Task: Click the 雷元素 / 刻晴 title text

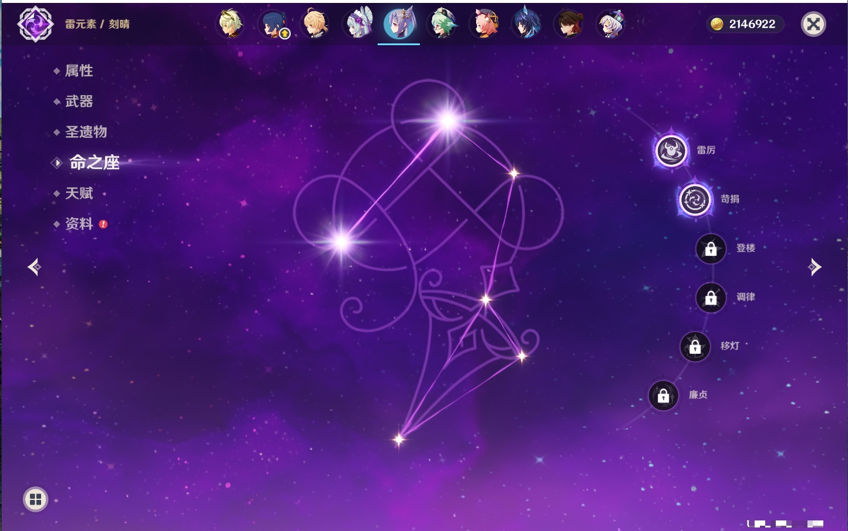Action: [97, 24]
